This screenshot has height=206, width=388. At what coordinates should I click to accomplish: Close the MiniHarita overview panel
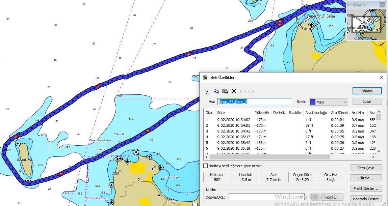click(382, 5)
